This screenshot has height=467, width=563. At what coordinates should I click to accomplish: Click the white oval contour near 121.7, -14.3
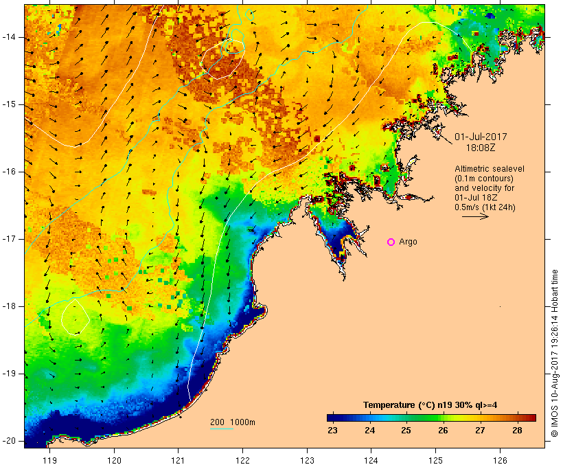click(223, 59)
